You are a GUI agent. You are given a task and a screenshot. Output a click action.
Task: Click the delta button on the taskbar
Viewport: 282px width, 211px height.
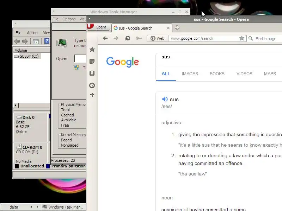pyautogui.click(x=14, y=207)
